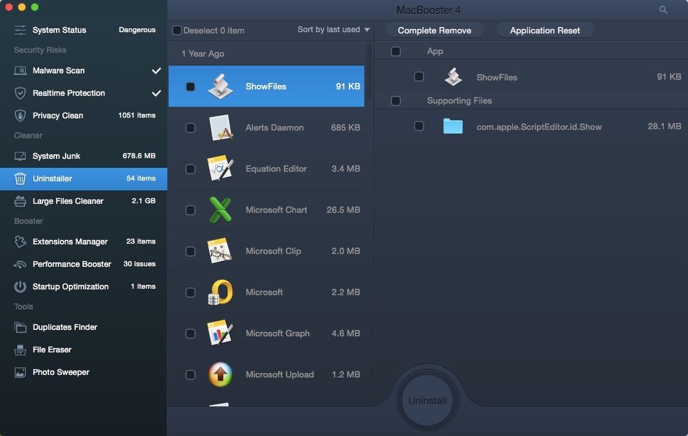Check the Supporting Files group checkbox
The image size is (688, 436).
(396, 101)
